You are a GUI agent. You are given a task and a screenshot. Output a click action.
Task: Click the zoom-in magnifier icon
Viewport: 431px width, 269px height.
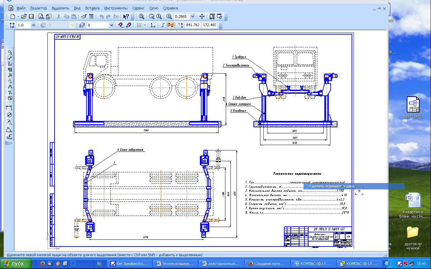[169, 16]
